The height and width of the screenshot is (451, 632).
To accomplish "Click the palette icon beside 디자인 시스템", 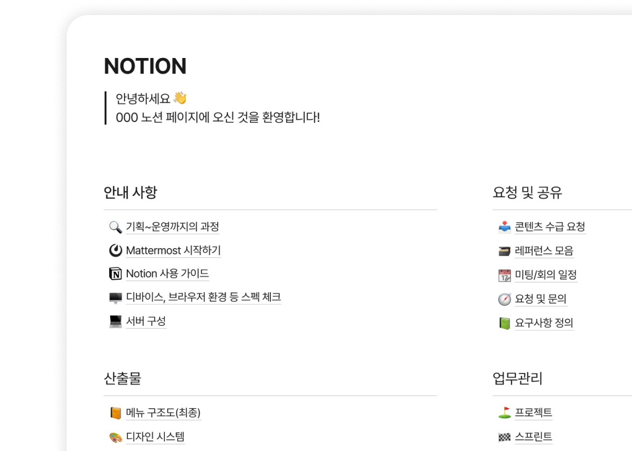I will coord(115,437).
